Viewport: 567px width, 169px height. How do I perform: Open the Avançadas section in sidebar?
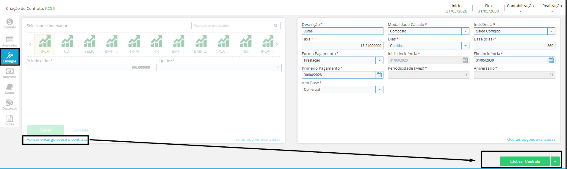10,42
